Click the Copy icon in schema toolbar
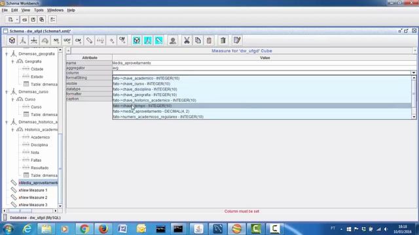Viewport: 419px width, 235px height. pos(198,40)
